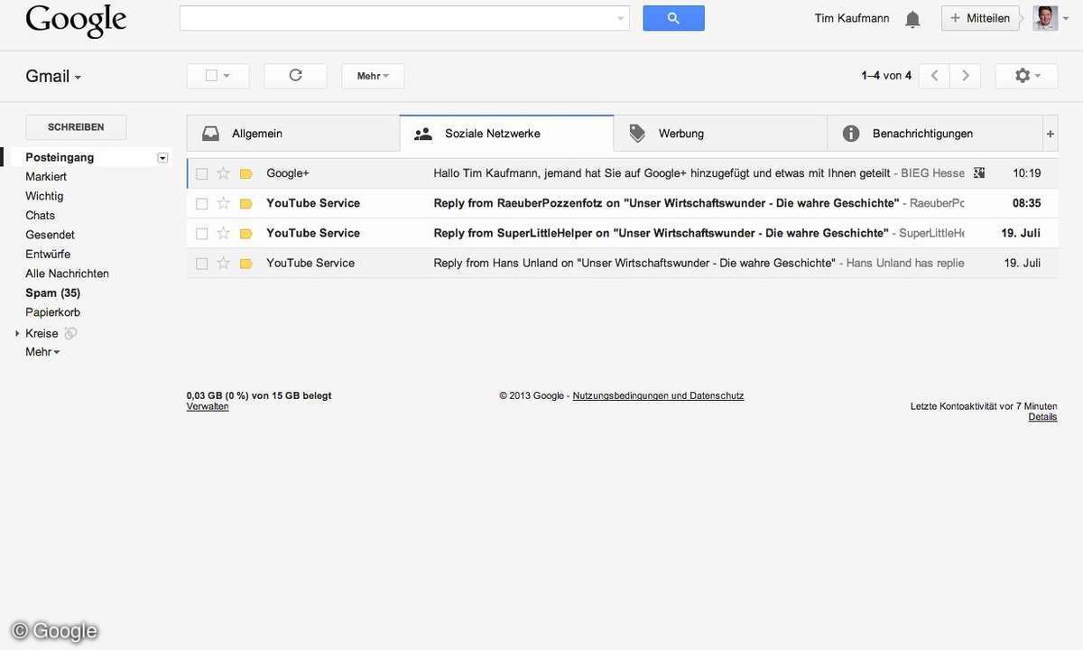
Task: Star the Google+ email
Action: tap(224, 173)
